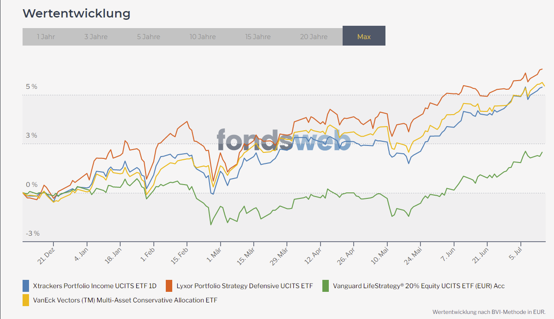Toggle Lyxor Portfolio Strategy Defensive UCITS ETF series
The width and height of the screenshot is (554, 319).
pos(244,286)
